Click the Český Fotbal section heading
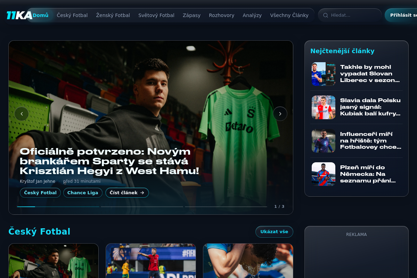The width and height of the screenshot is (417, 278). point(39,232)
